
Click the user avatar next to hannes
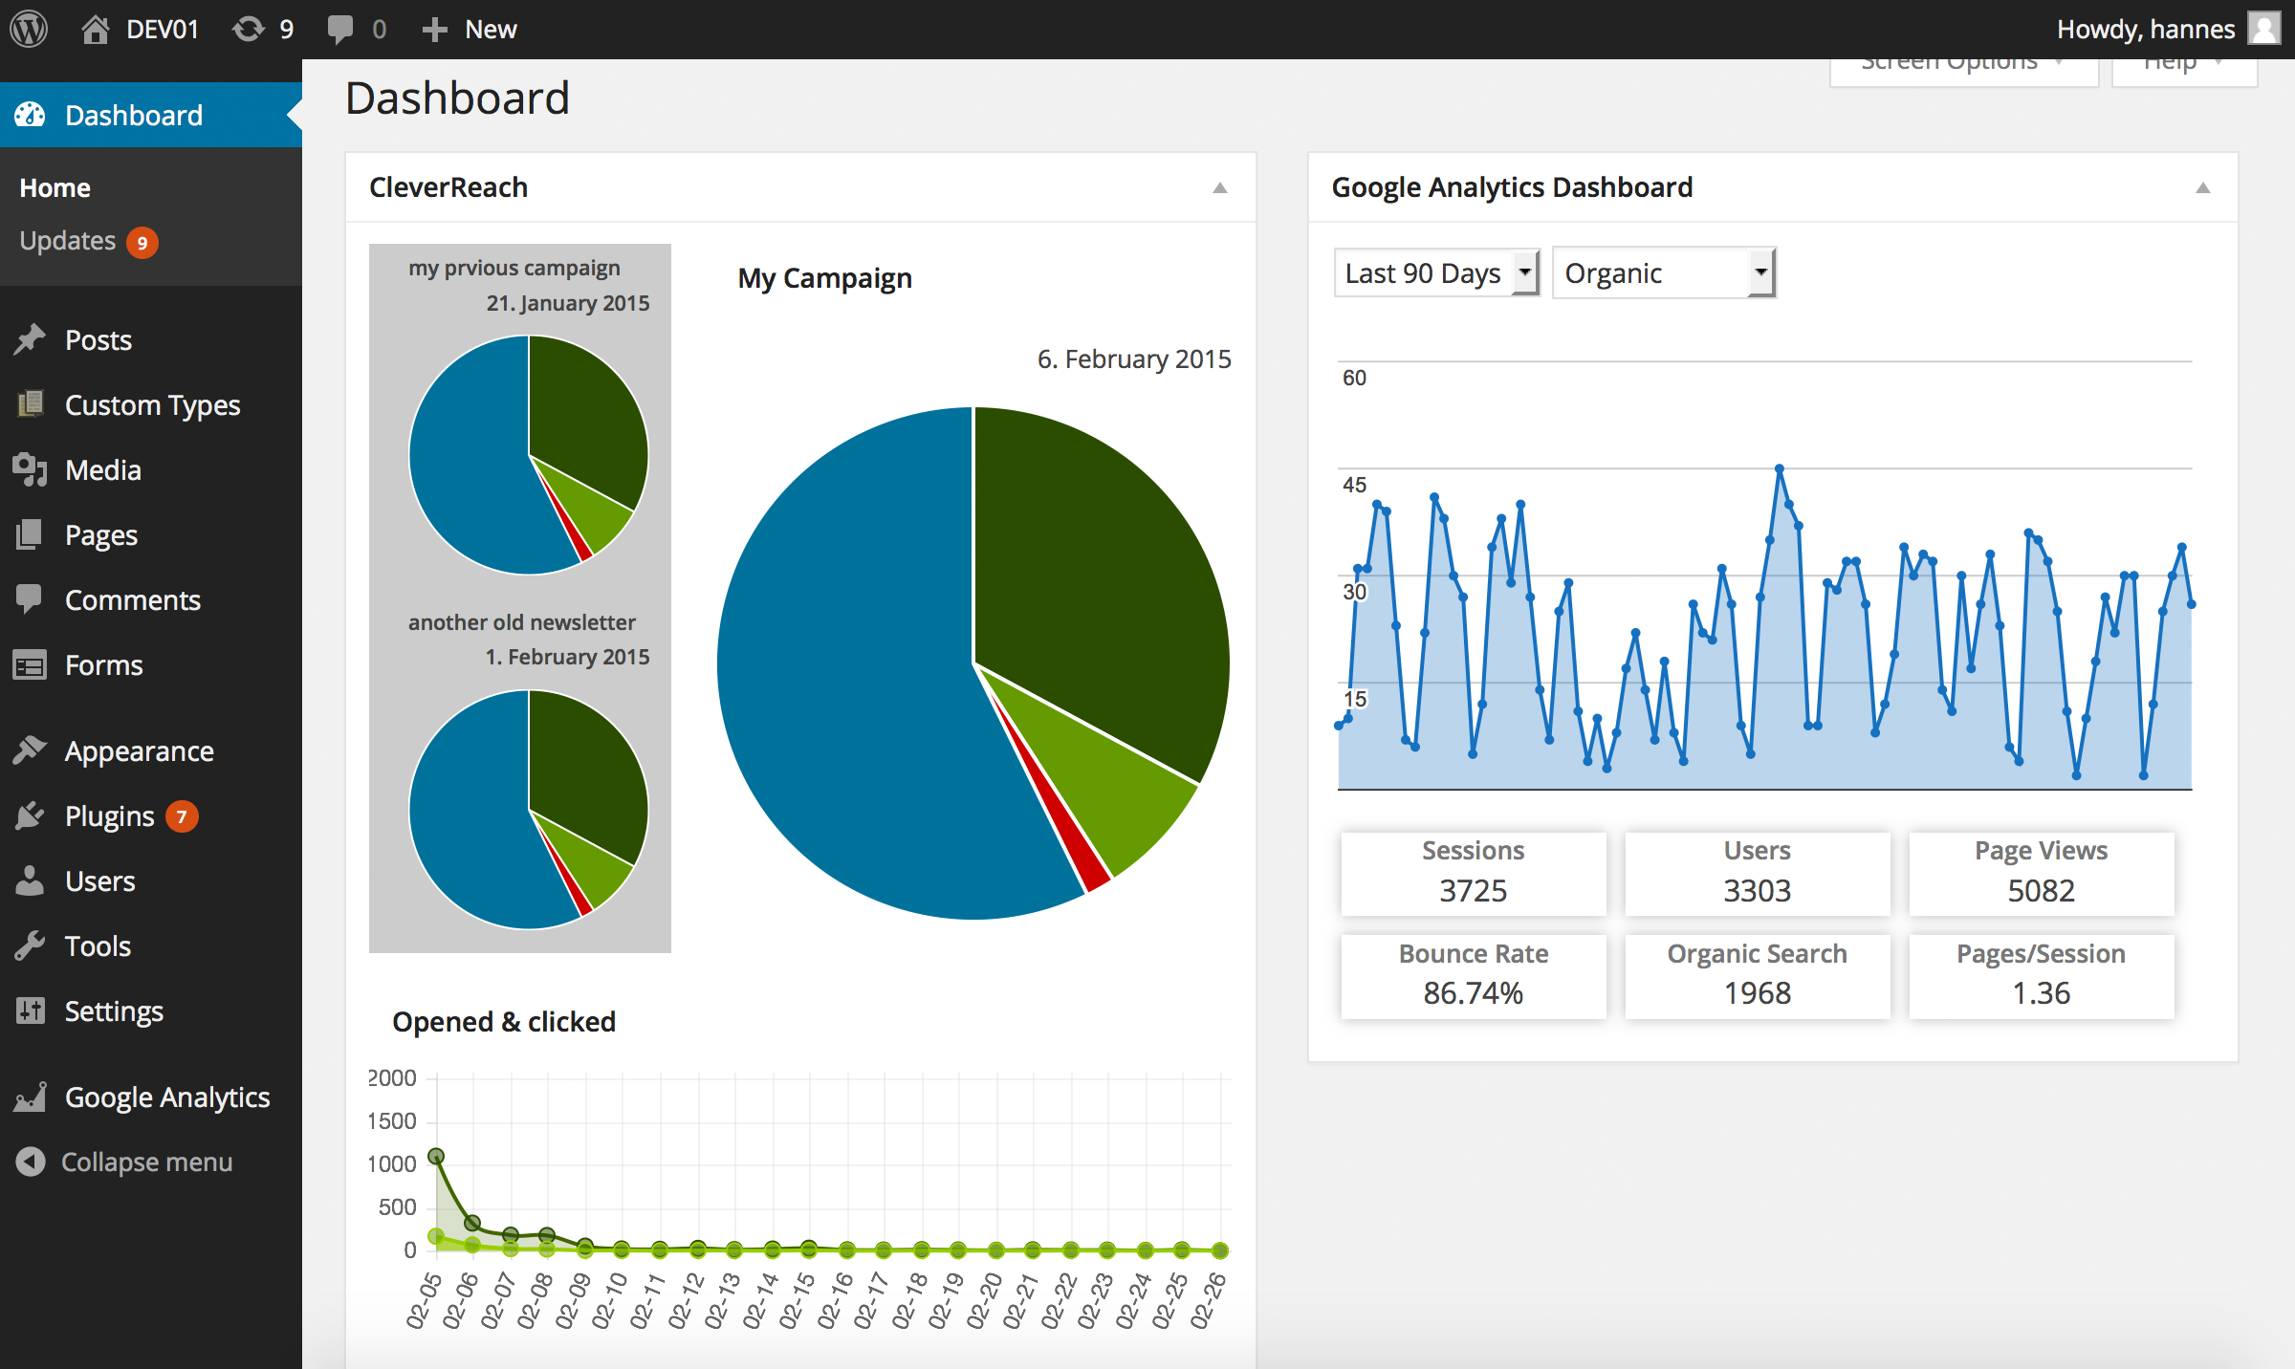tap(2263, 29)
